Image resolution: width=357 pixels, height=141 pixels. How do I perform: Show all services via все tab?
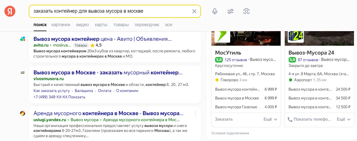point(169,25)
